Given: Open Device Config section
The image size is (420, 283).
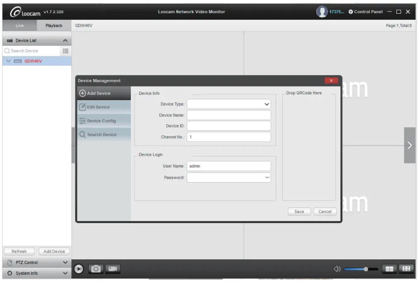Looking at the screenshot, I should [104, 121].
